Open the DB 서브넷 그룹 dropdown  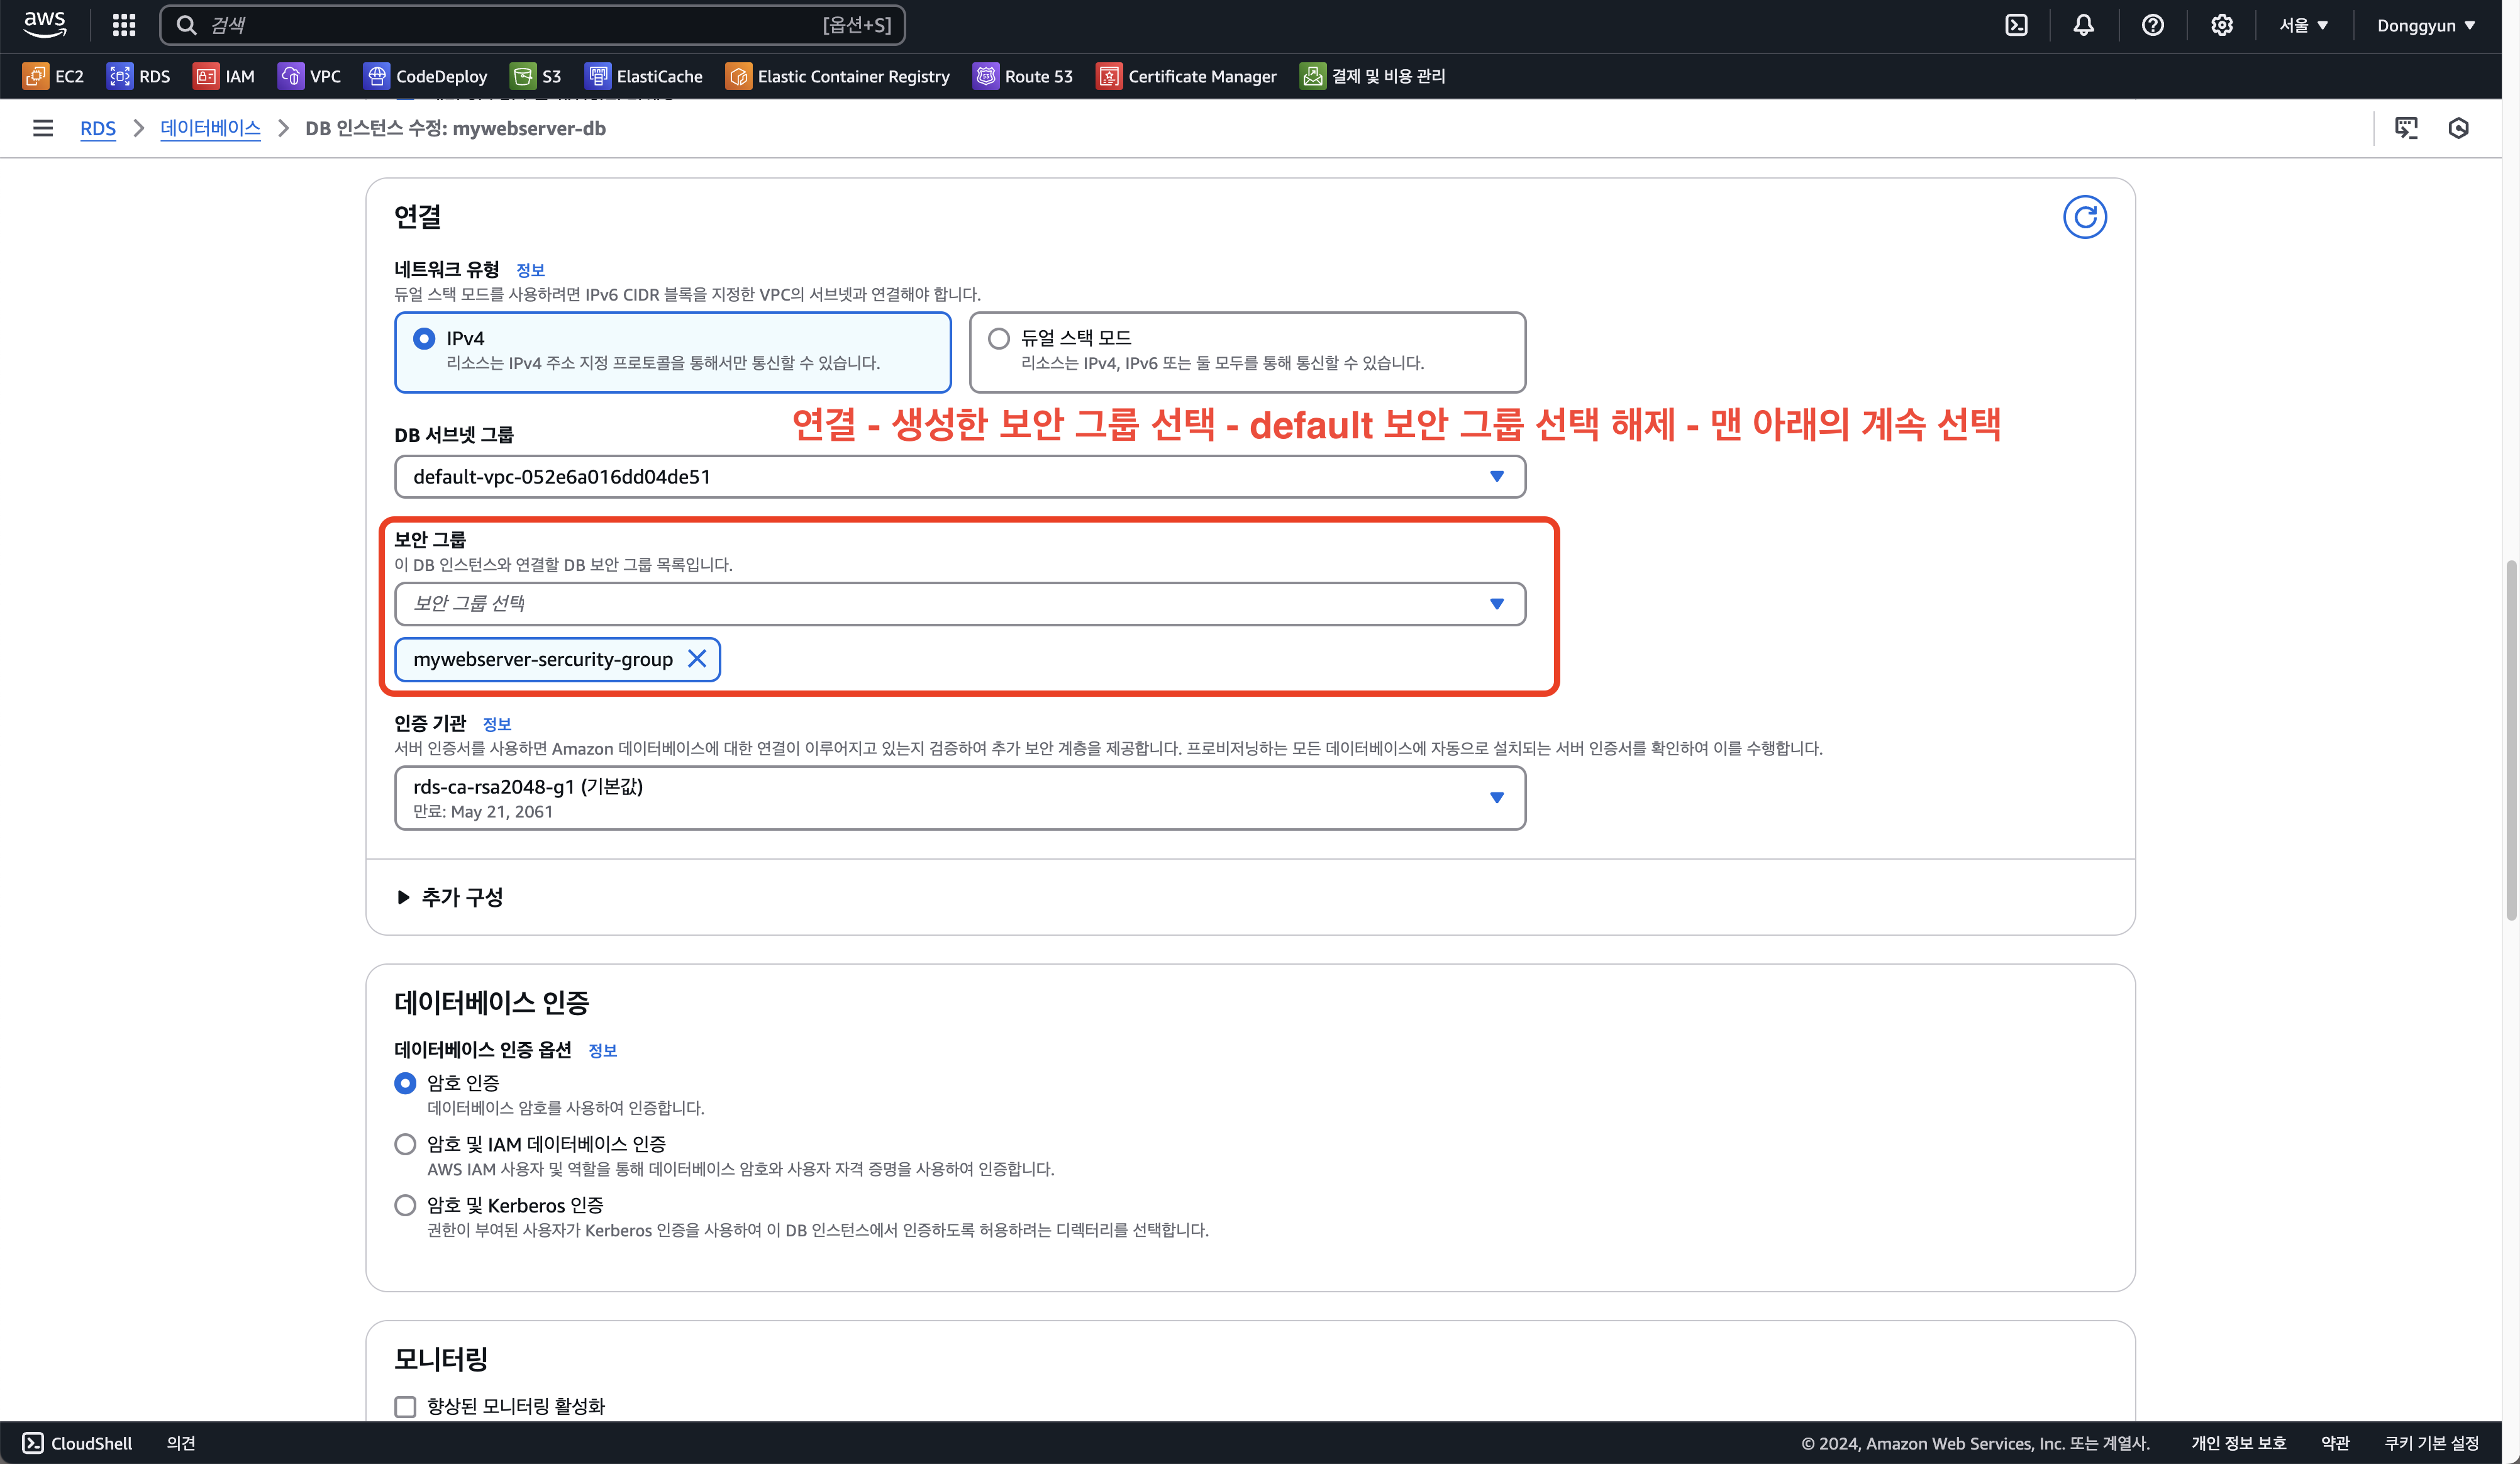point(960,477)
